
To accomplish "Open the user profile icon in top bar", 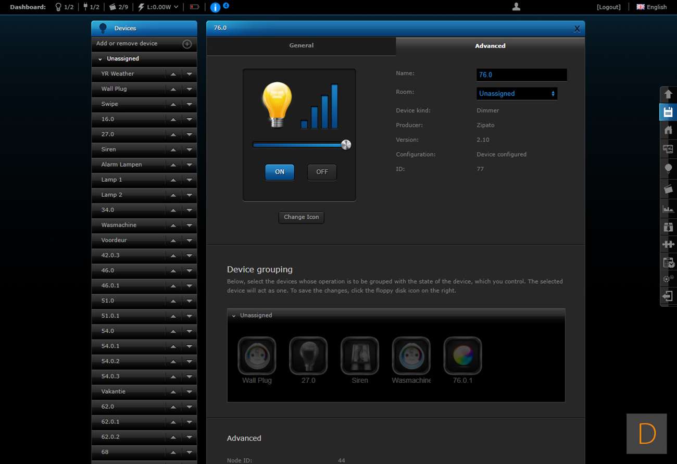I will 516,7.
